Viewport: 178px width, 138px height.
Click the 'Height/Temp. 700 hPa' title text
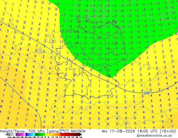[x=23, y=131]
